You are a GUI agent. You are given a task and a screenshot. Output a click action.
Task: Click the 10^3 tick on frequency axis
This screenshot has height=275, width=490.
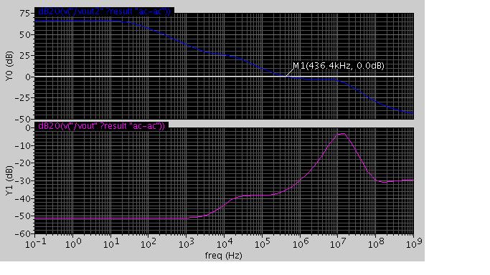187,243
